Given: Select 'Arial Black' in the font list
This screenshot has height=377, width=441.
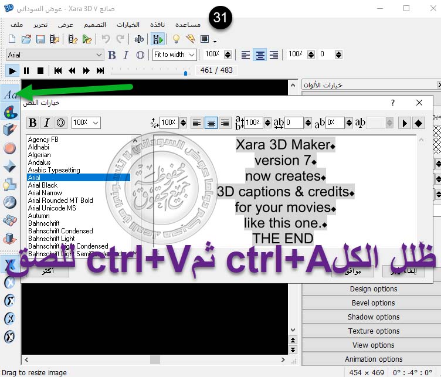Looking at the screenshot, I should (x=43, y=185).
